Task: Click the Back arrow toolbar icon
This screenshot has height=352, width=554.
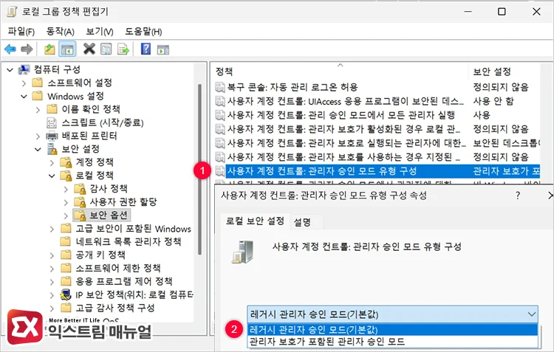Action: click(10, 49)
